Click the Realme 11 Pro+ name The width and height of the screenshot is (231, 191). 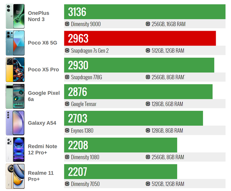(41, 176)
